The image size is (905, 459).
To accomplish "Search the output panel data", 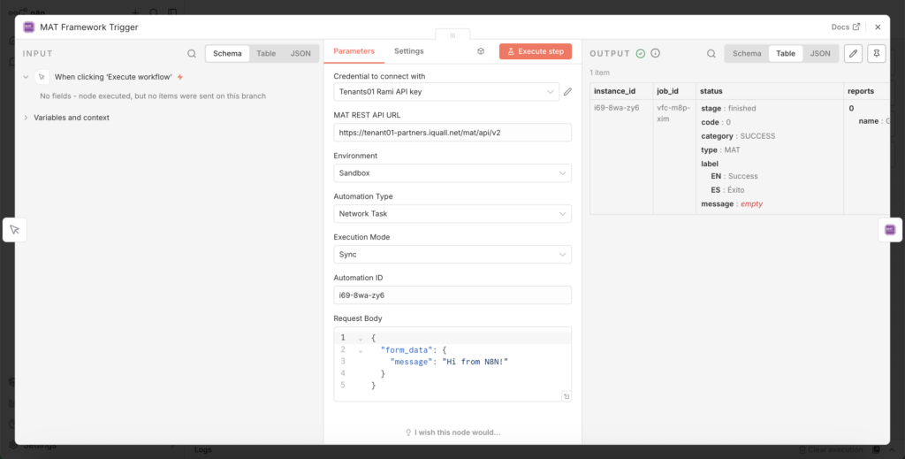I will (711, 54).
